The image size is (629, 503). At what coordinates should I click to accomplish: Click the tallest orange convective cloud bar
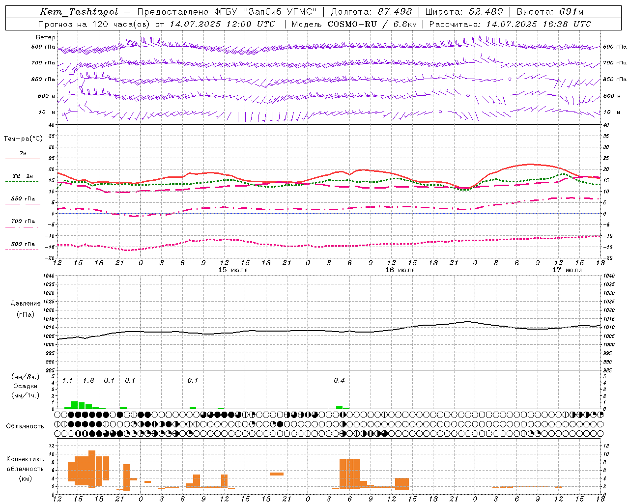coord(92,469)
